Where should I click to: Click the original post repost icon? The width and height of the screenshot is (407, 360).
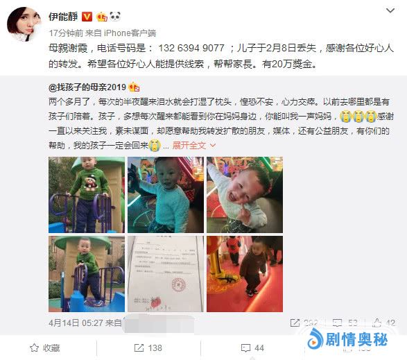[x=295, y=323]
